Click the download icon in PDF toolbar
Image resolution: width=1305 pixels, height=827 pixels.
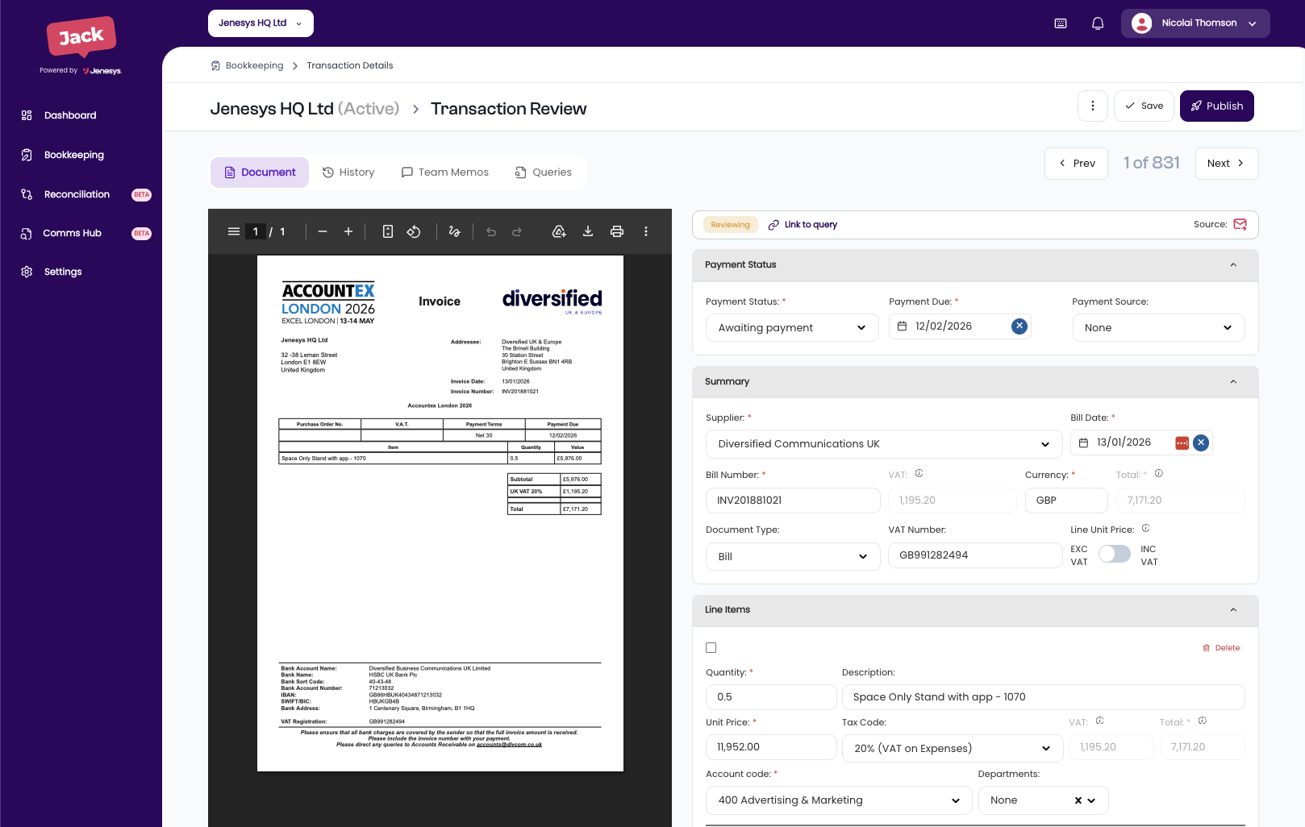[588, 231]
